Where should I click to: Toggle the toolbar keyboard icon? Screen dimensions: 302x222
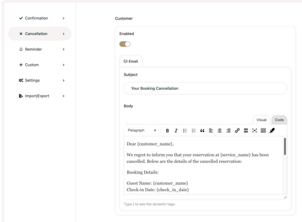tap(263, 130)
